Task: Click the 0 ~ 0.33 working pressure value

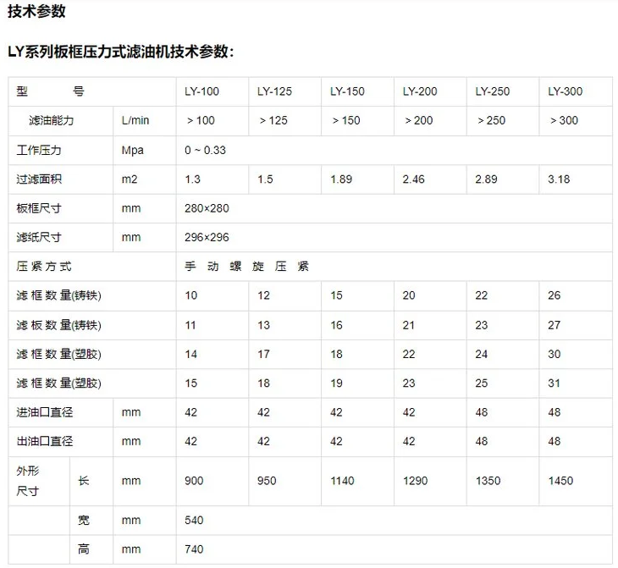Action: 206,150
